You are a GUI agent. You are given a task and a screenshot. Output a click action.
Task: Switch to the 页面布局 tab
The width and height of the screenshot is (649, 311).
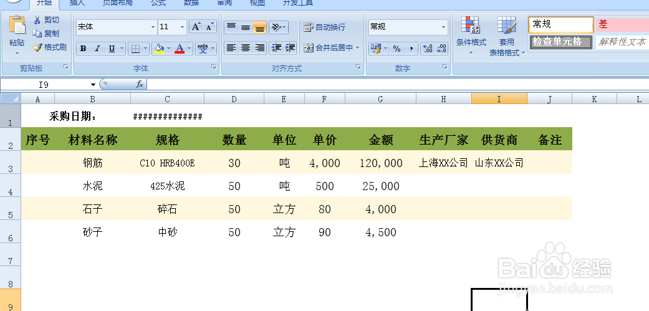pyautogui.click(x=118, y=3)
